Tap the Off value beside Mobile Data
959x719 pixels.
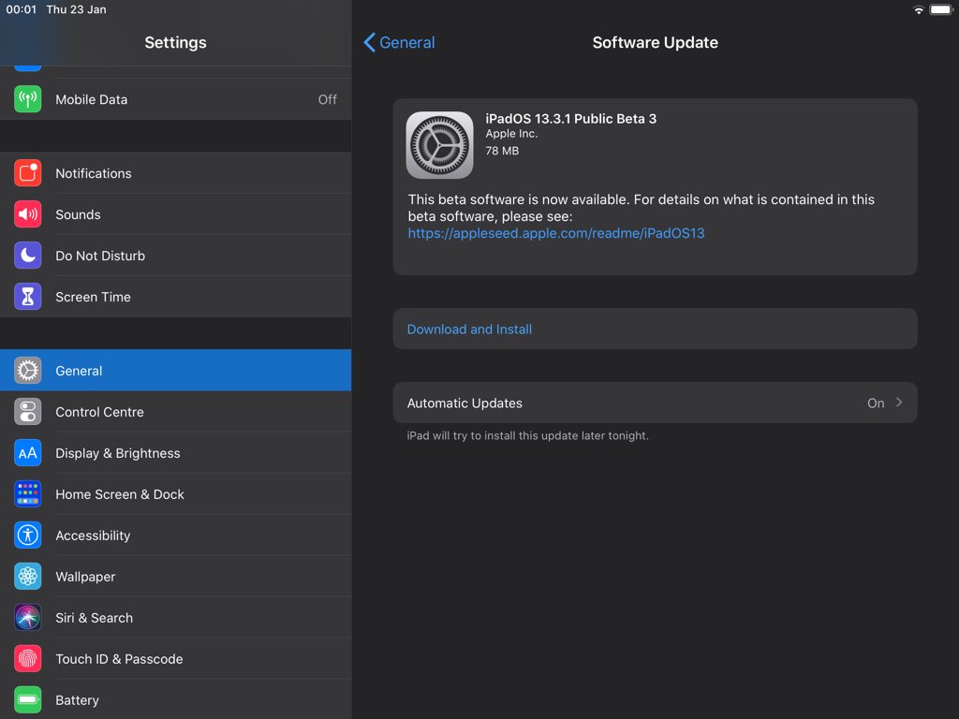[327, 99]
